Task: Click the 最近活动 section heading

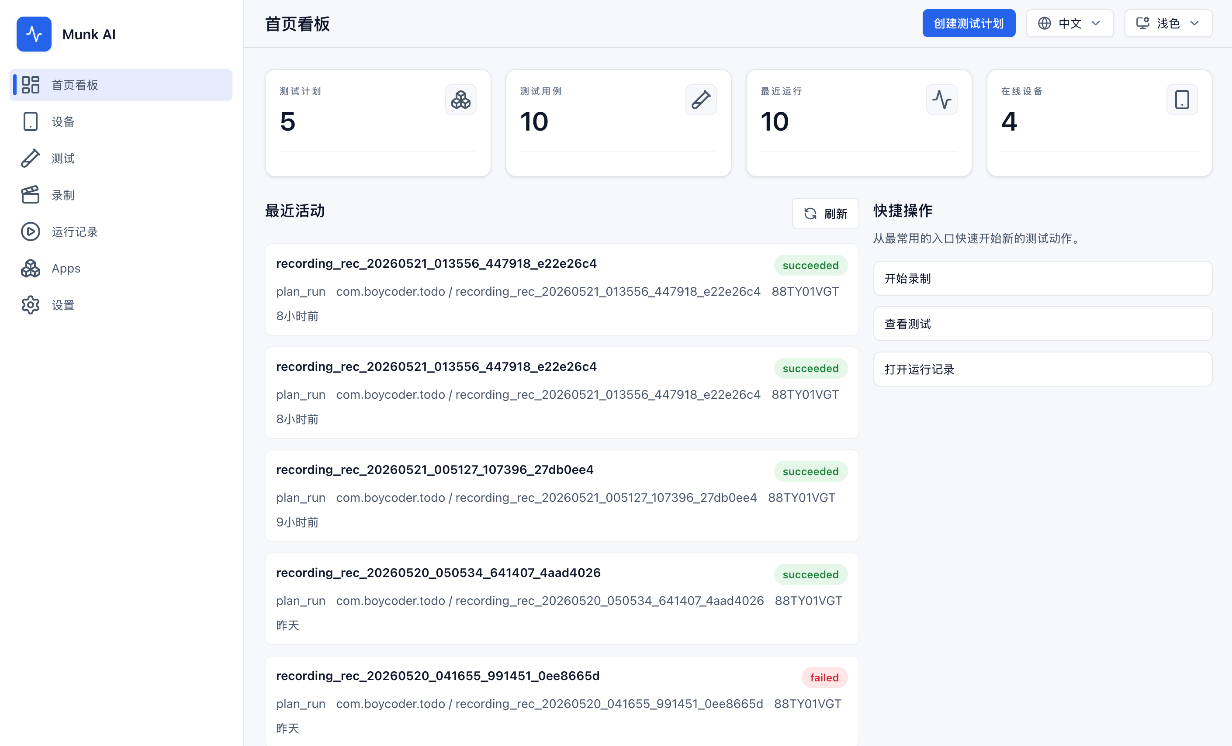Action: click(x=294, y=211)
